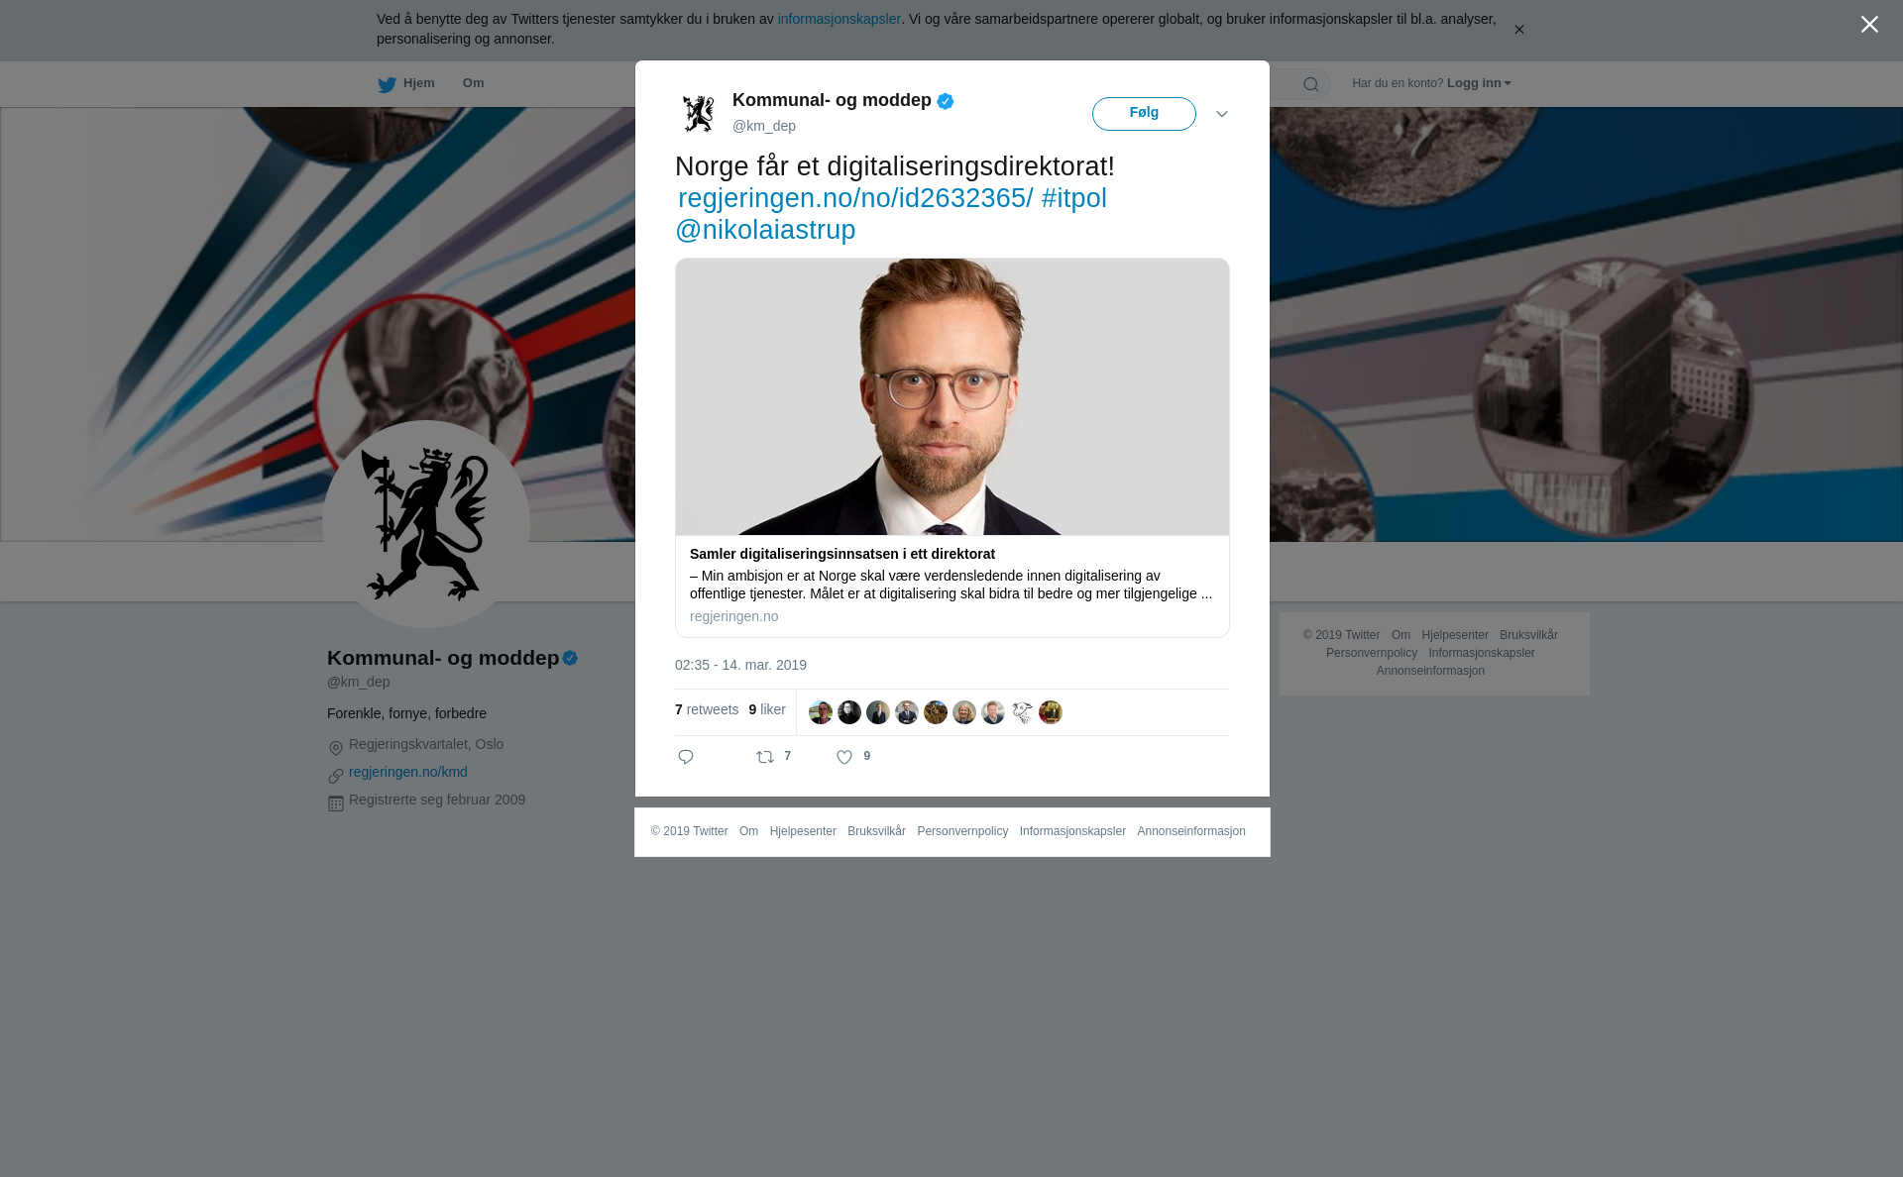Open the Kommunal- og moddep avatar in tweet
This screenshot has width=1903, height=1177.
(699, 113)
